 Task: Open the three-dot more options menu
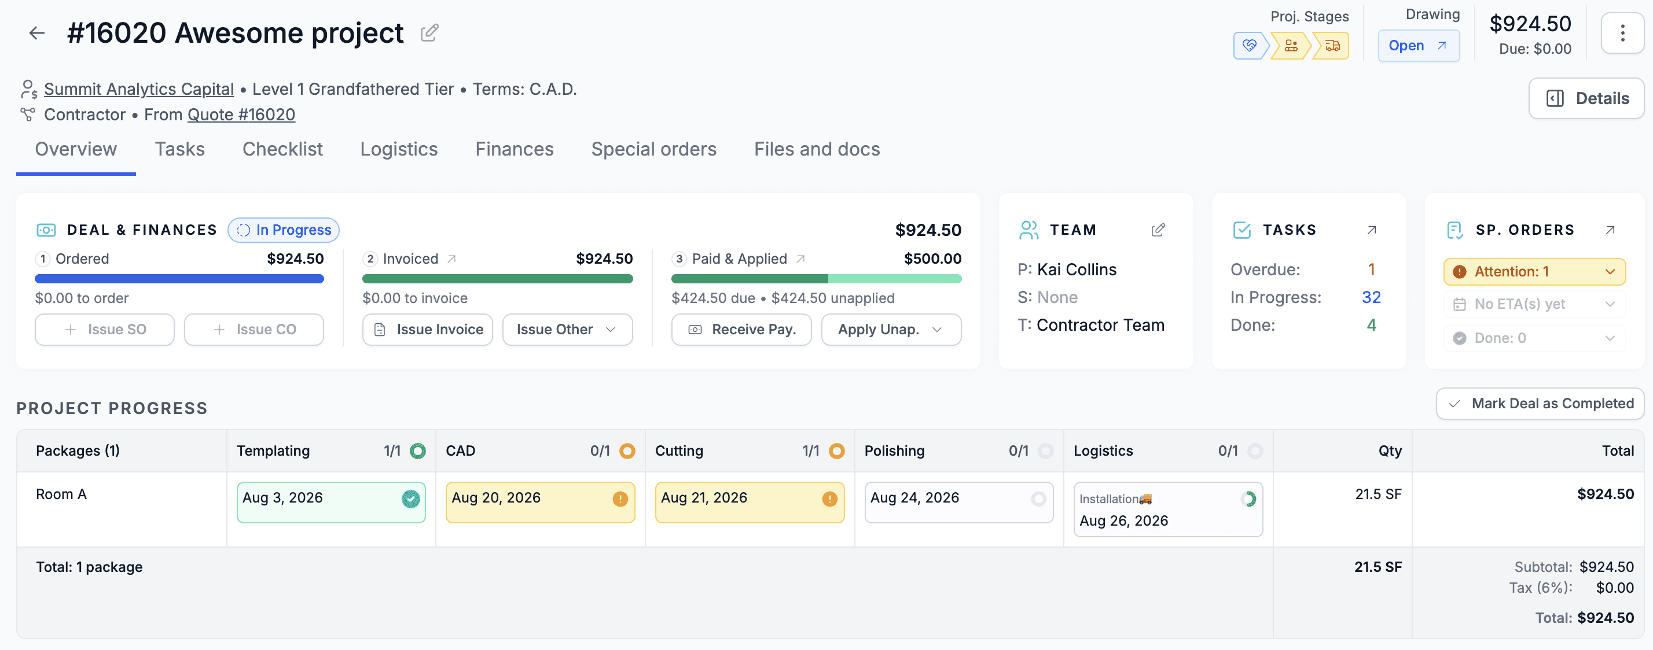tap(1622, 33)
